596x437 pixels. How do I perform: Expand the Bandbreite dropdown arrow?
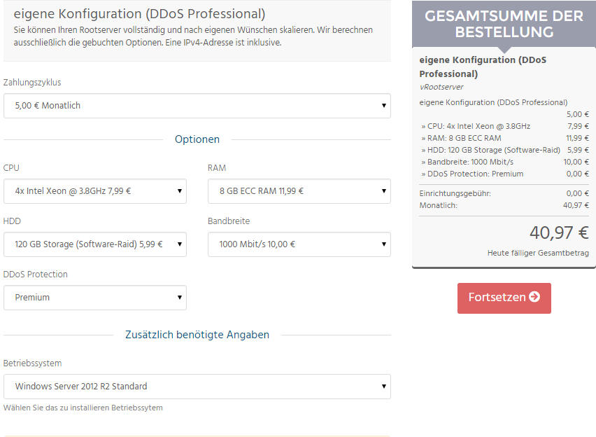pos(384,244)
